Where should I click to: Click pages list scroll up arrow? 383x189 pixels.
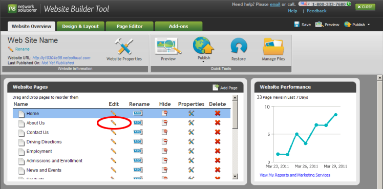pos(235,98)
